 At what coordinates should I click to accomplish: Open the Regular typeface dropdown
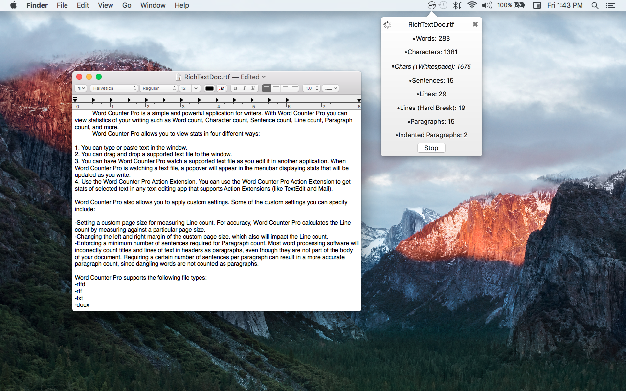pyautogui.click(x=158, y=88)
